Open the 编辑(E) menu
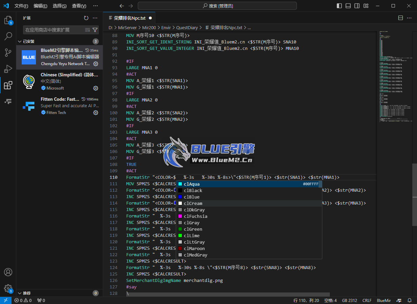Screen dimensions: 417x304 [x=40, y=6]
